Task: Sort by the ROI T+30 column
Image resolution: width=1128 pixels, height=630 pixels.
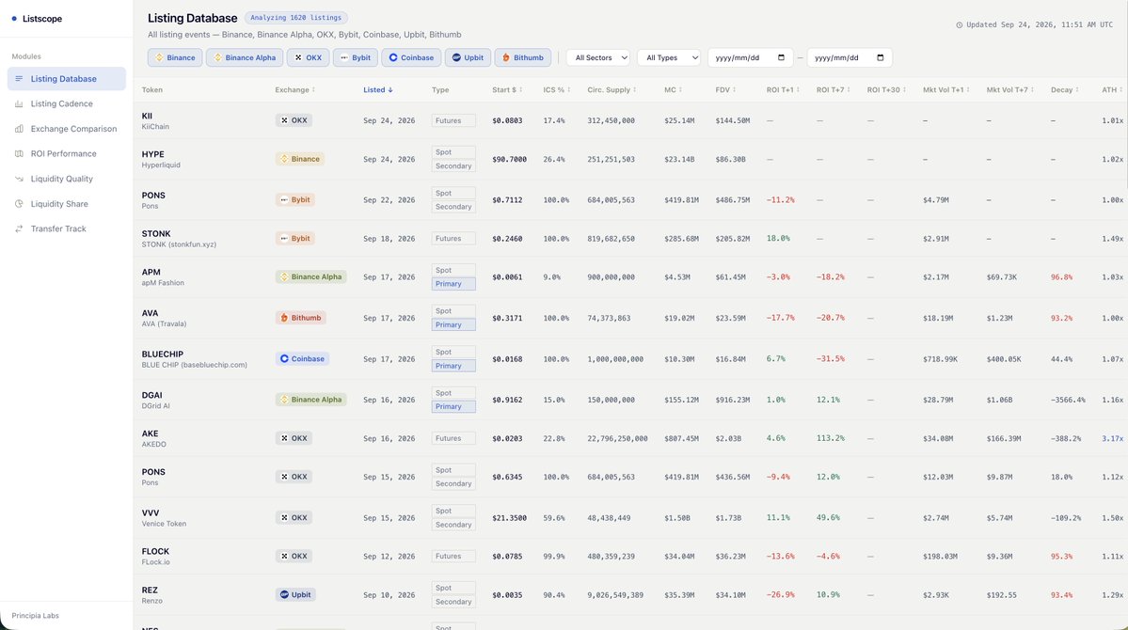Action: coord(886,90)
